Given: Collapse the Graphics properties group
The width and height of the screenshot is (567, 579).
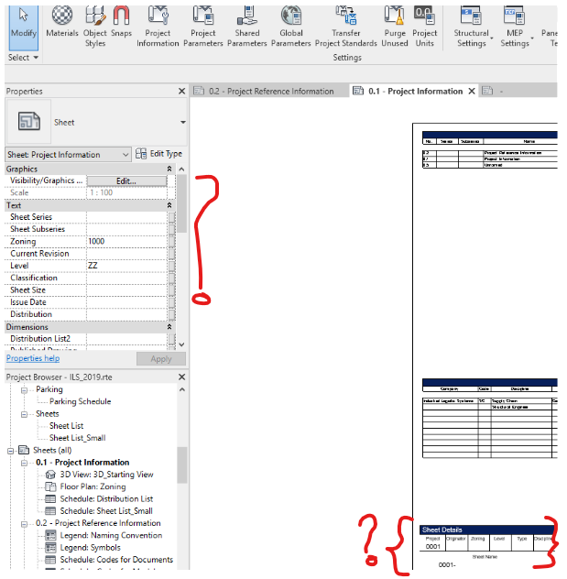Looking at the screenshot, I should click(169, 169).
